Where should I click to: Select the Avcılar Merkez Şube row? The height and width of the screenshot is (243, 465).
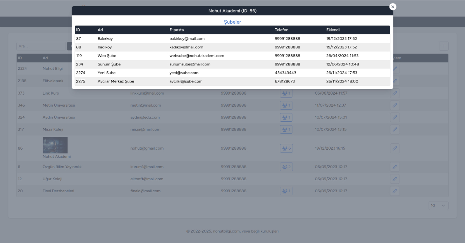click(x=232, y=81)
